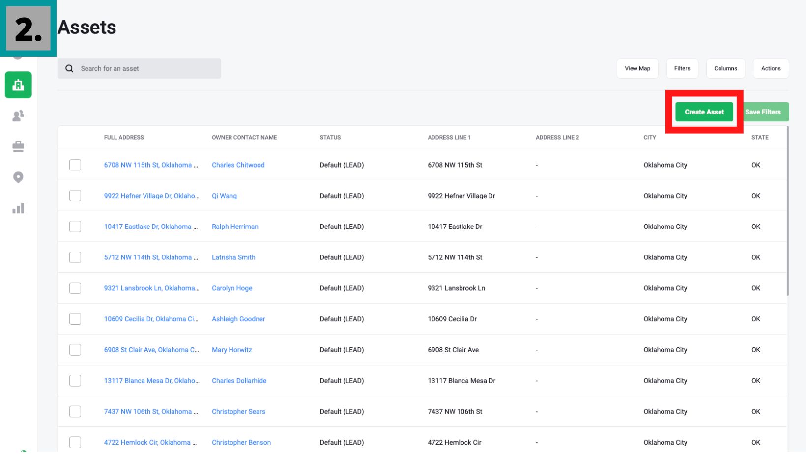This screenshot has height=454, width=806.
Task: Select checkbox for 4722 Hemlock Cir row
Action: tap(75, 442)
